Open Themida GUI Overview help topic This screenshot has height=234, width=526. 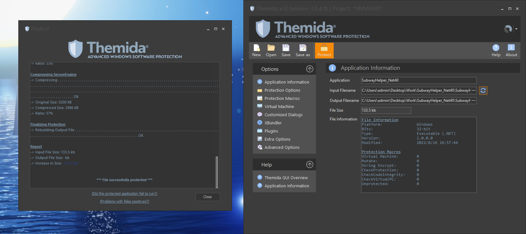click(x=283, y=178)
